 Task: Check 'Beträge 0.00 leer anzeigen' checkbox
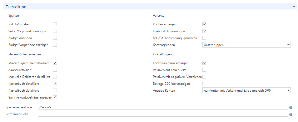click(204, 83)
